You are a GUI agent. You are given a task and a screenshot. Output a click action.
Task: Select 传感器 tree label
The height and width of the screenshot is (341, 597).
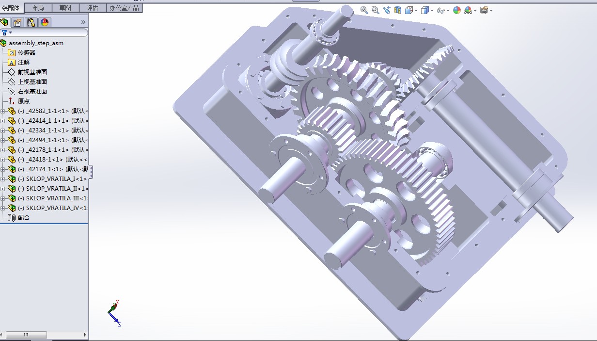point(27,52)
